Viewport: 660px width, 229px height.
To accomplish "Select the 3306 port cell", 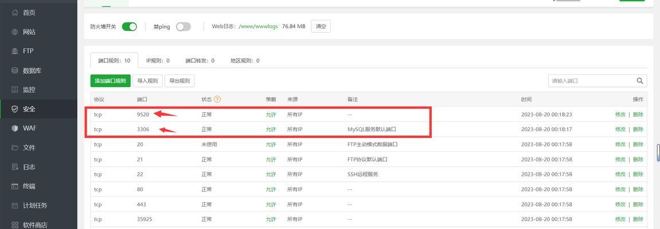I will (x=143, y=129).
